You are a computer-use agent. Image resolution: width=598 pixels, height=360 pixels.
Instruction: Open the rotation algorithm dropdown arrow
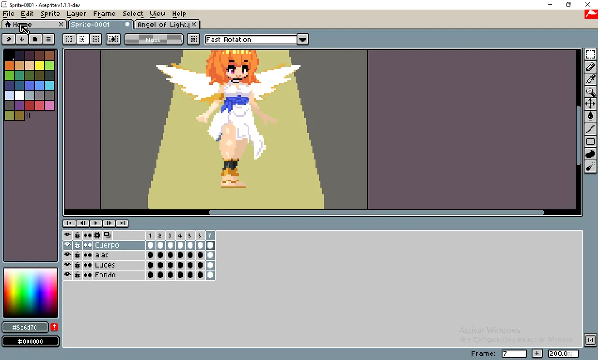[303, 39]
